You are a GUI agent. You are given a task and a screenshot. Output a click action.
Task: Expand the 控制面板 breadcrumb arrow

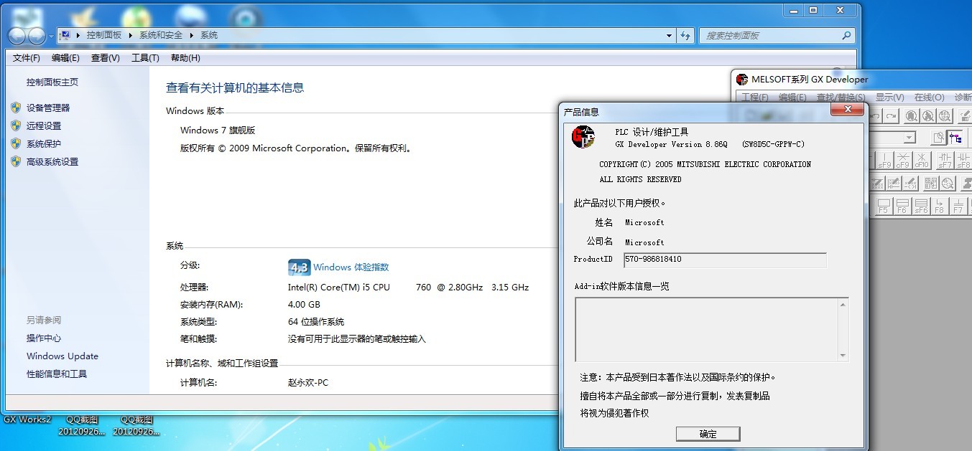tap(131, 35)
